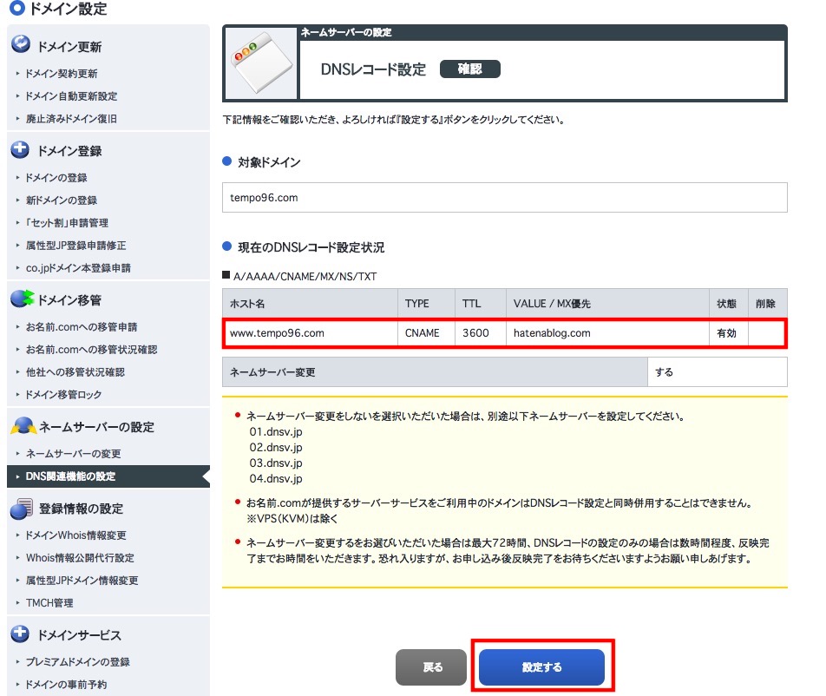826x696 pixels.
Task: Click the VALUE / MX優先 column header
Action: [x=607, y=304]
